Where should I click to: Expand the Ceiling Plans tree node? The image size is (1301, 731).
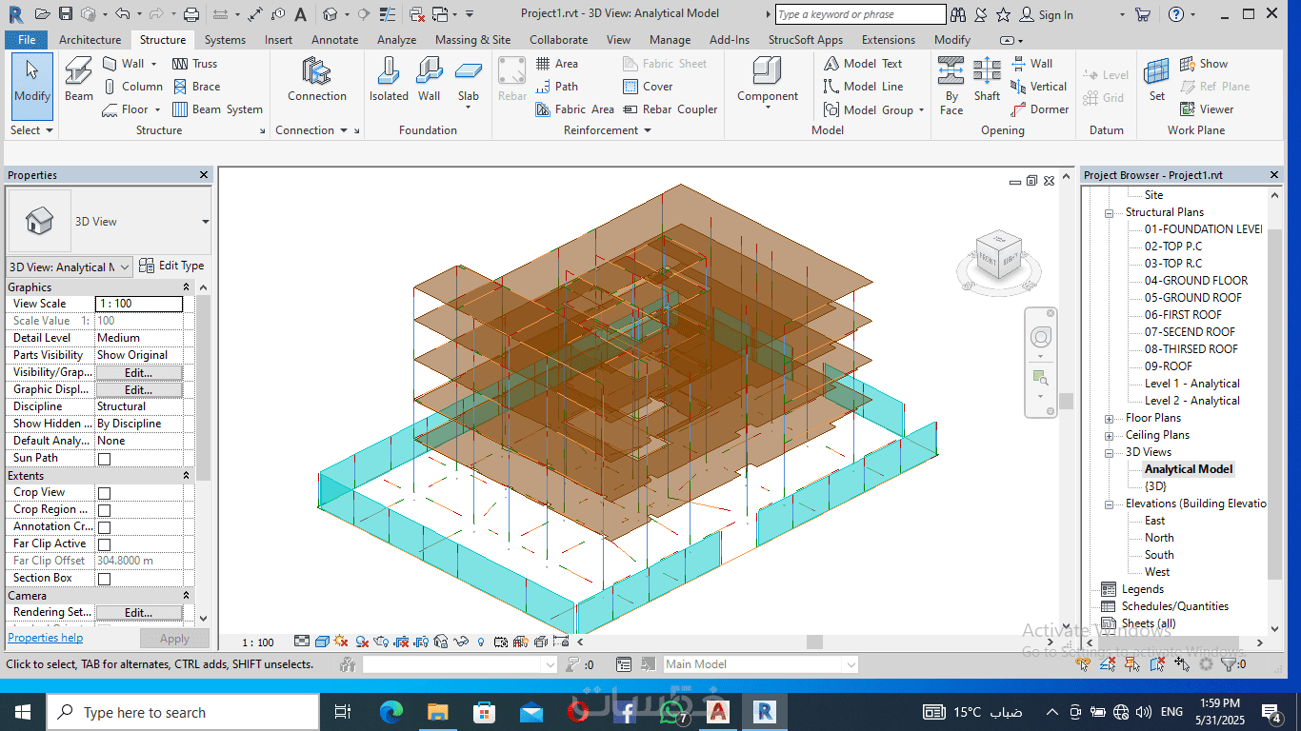coord(1109,436)
